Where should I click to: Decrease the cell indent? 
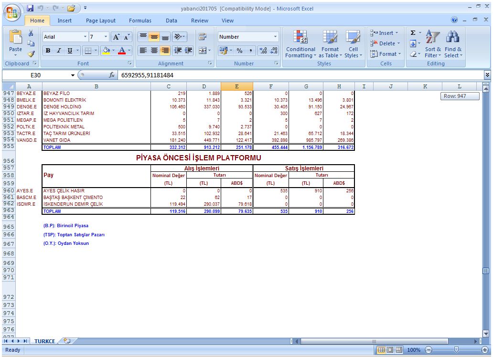click(178, 50)
